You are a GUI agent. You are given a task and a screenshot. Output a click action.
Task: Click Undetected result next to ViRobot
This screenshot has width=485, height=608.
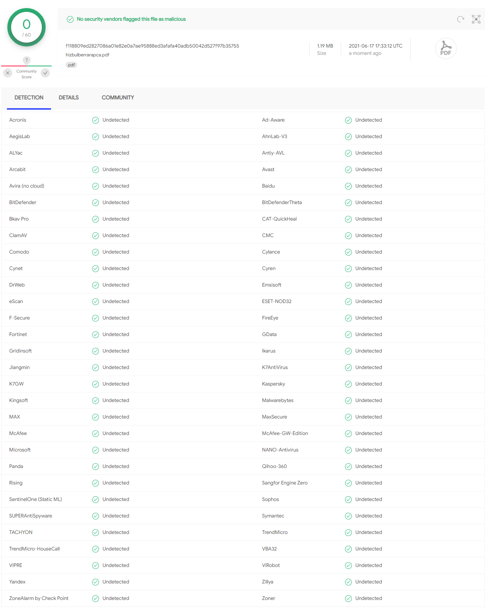click(x=369, y=565)
